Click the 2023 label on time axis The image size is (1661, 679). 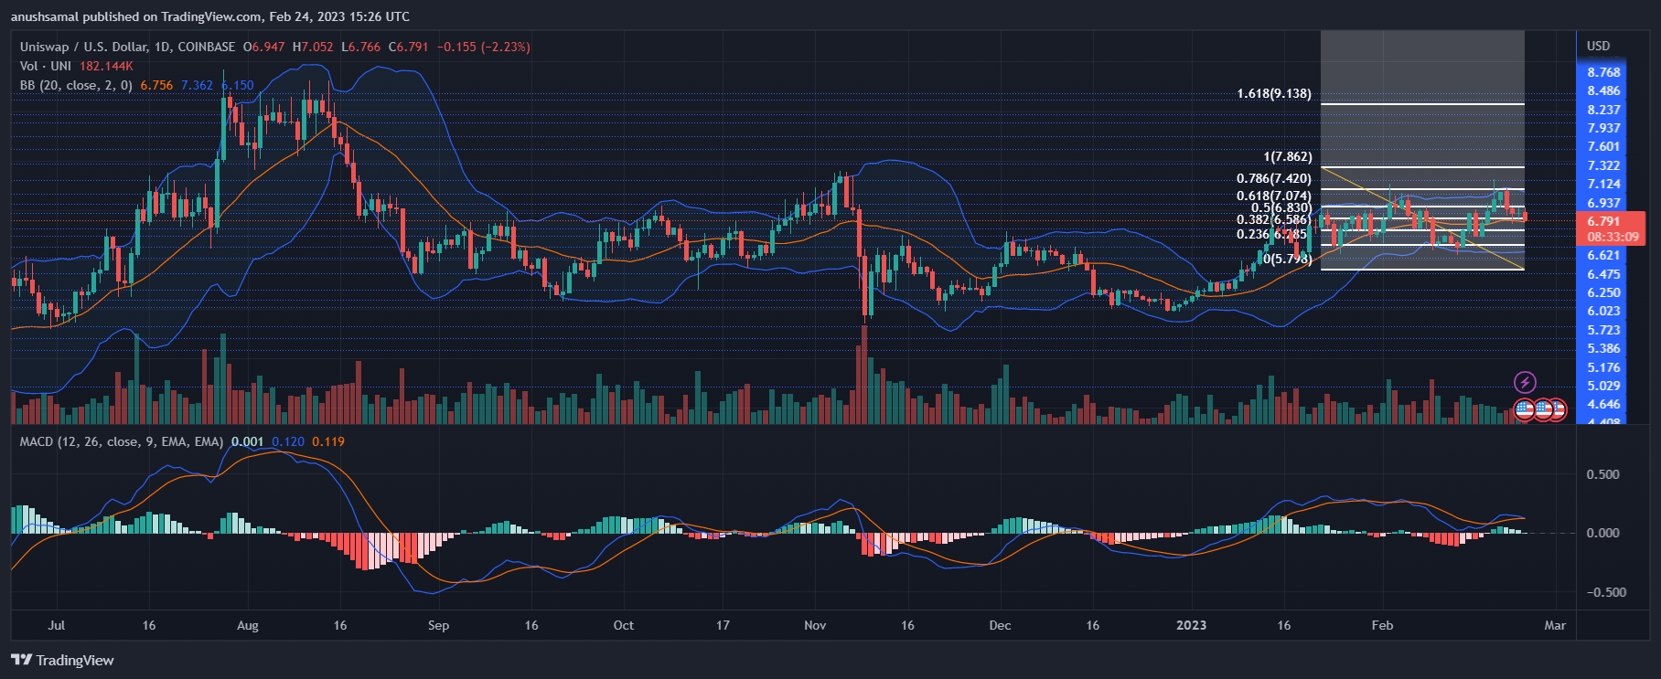(x=1191, y=625)
